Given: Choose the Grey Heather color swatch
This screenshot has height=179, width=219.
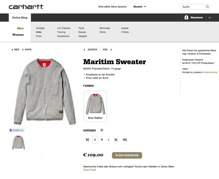Looking at the screenshot, I should [95, 106].
